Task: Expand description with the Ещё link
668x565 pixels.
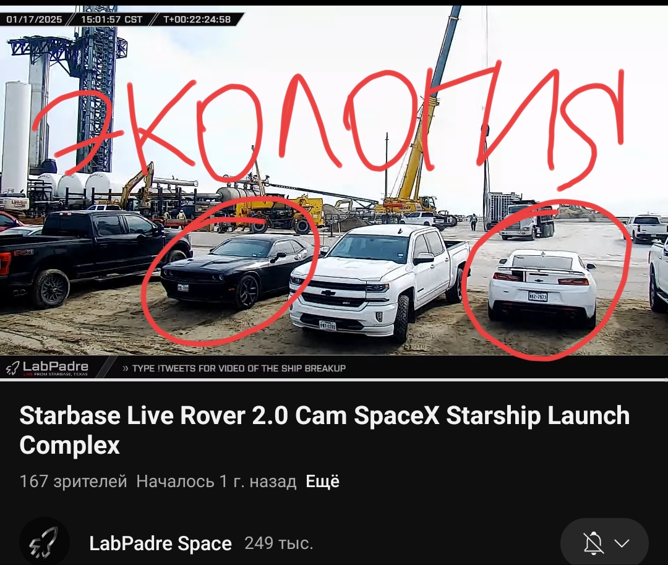Action: pyautogui.click(x=322, y=482)
